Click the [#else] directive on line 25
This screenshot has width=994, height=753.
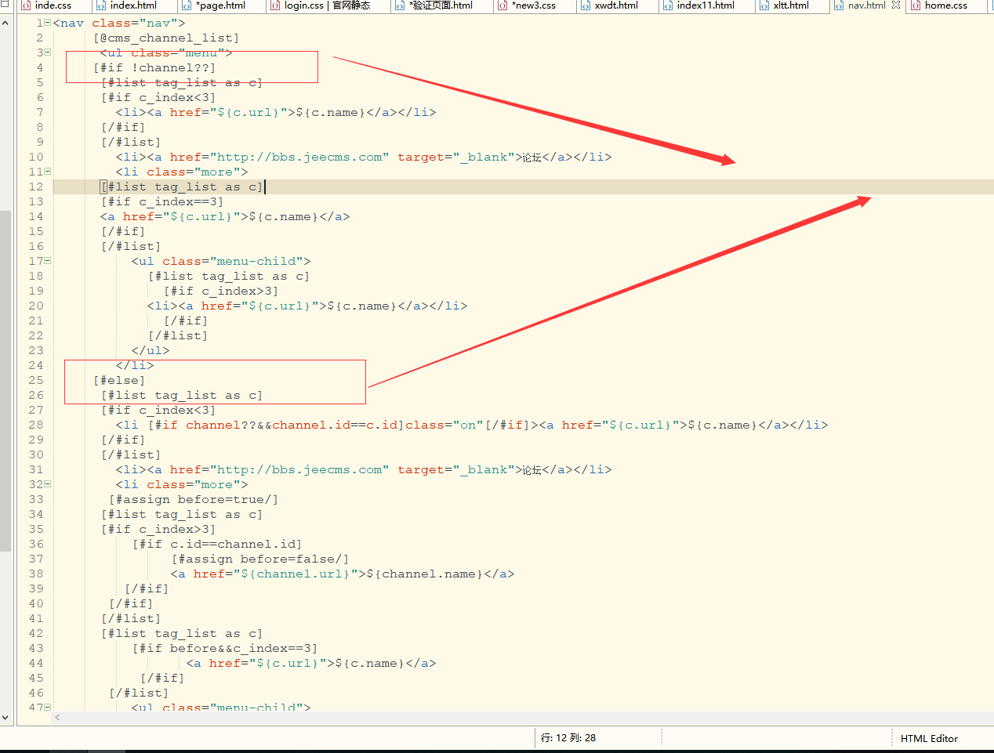coord(119,380)
